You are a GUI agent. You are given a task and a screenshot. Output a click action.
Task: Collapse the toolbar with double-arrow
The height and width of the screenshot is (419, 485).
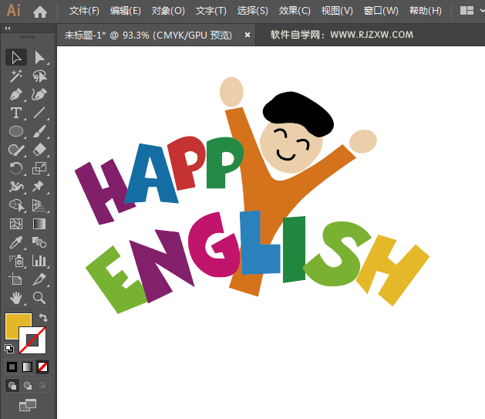point(8,29)
